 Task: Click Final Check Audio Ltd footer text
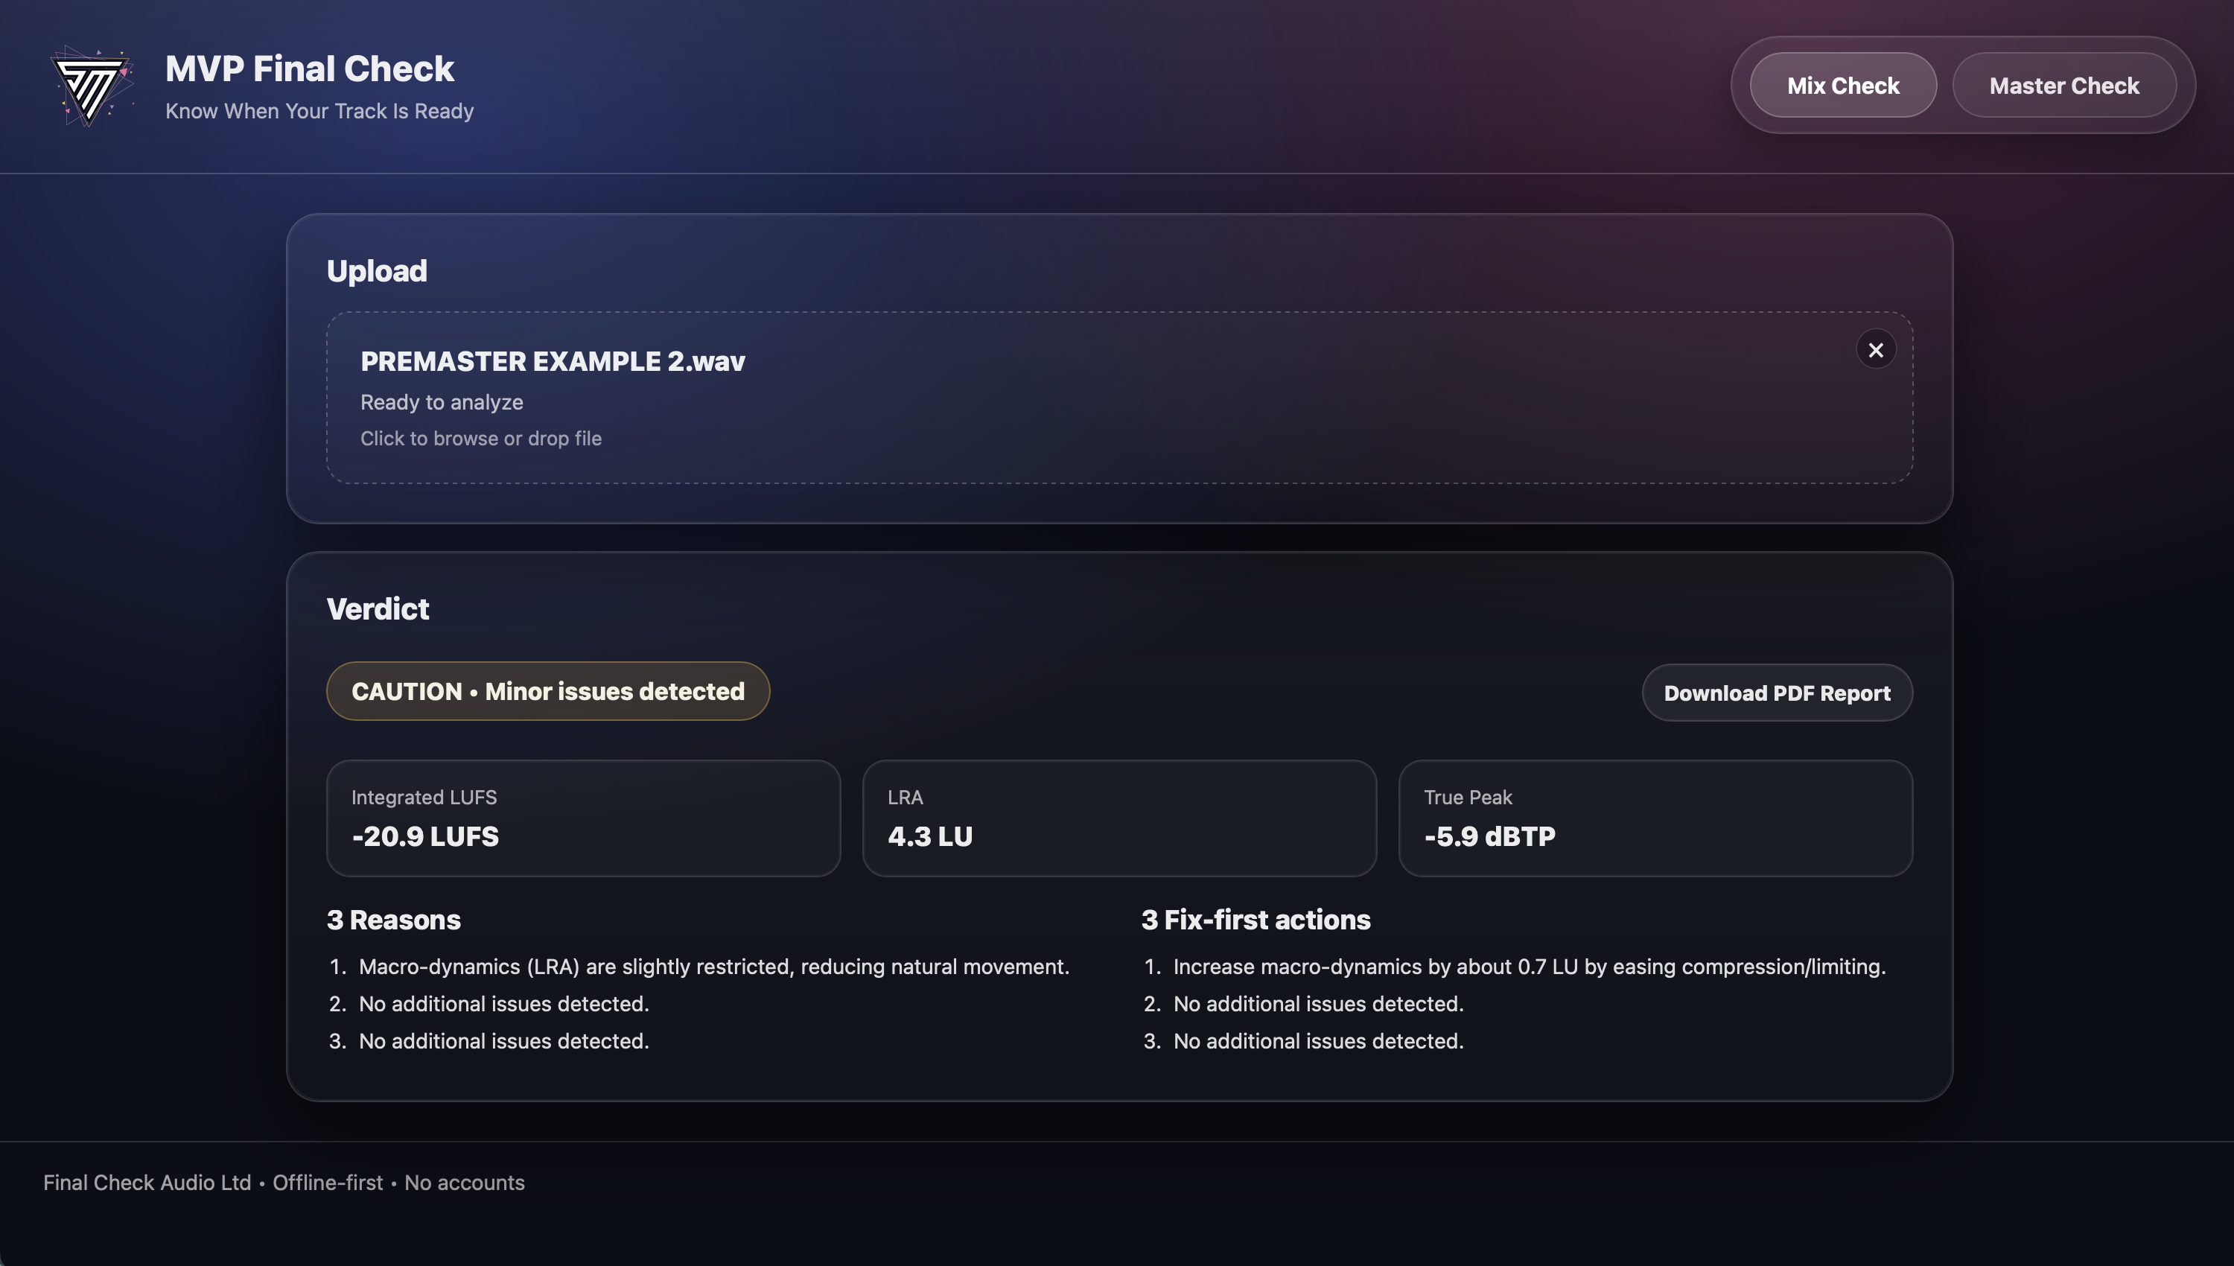147,1183
